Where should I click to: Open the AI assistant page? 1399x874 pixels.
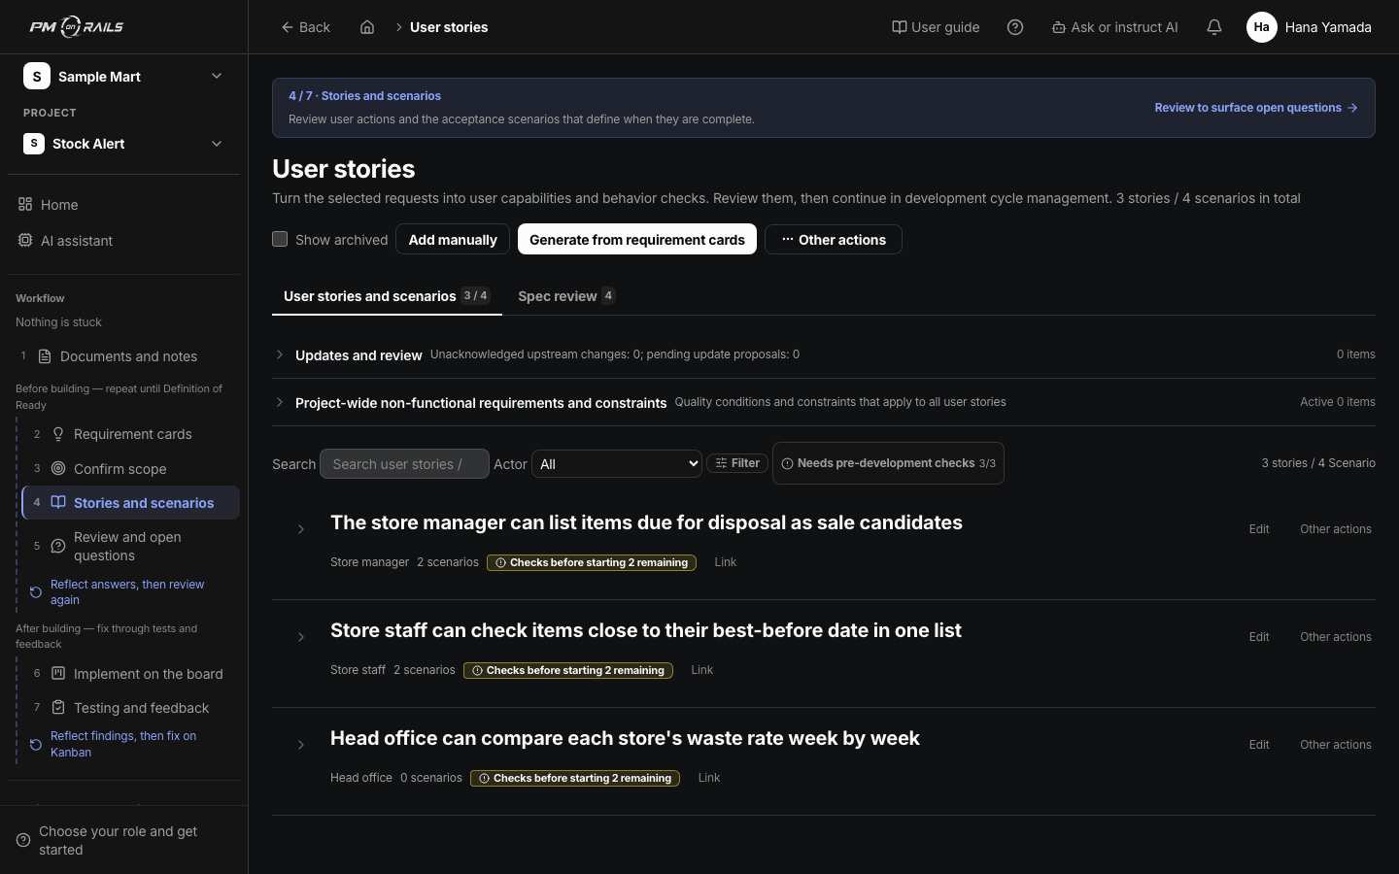coord(123,241)
